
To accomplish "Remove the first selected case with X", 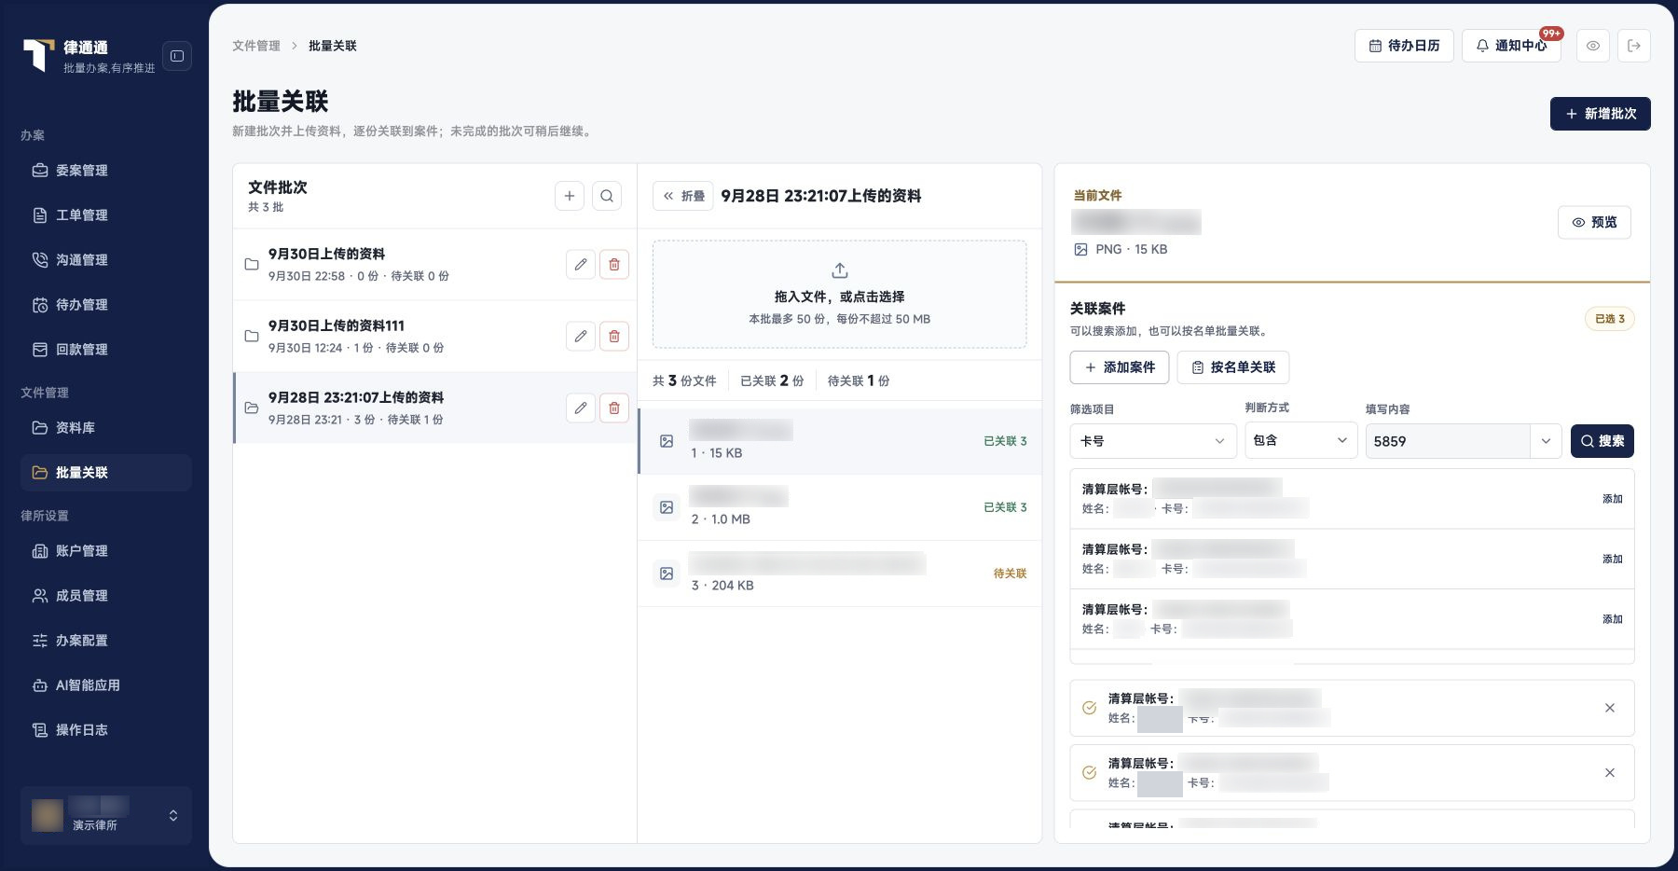I will point(1610,708).
